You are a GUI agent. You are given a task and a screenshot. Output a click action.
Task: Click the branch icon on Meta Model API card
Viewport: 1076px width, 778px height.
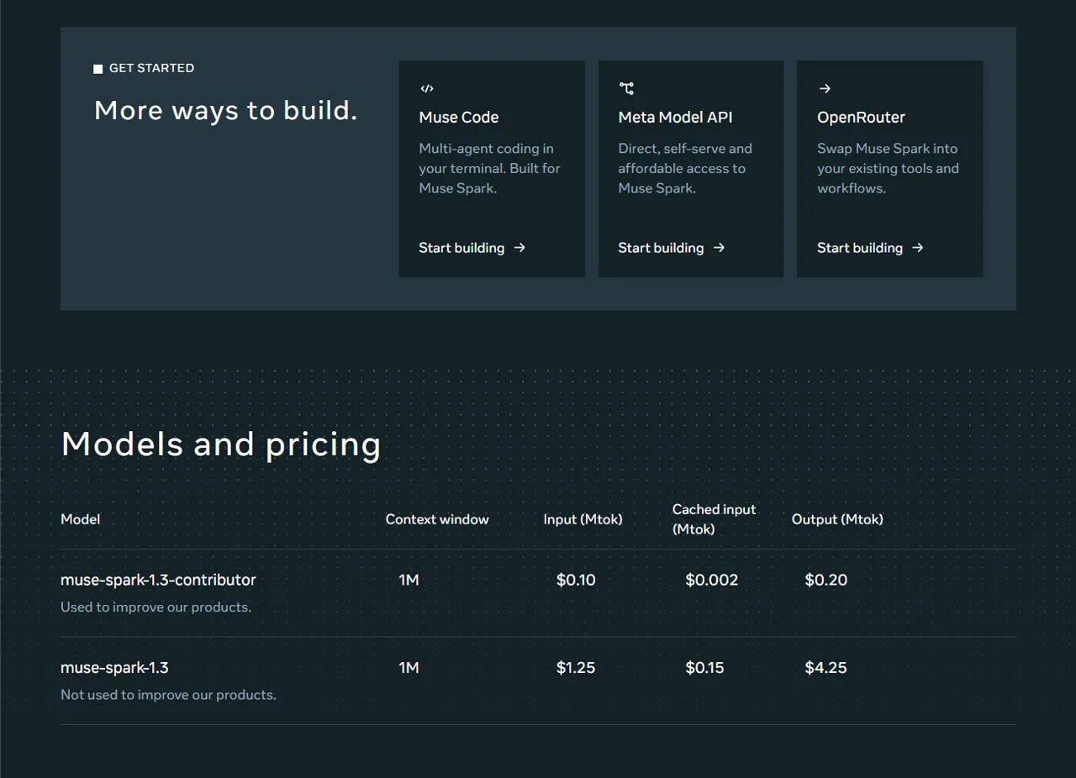(x=626, y=88)
